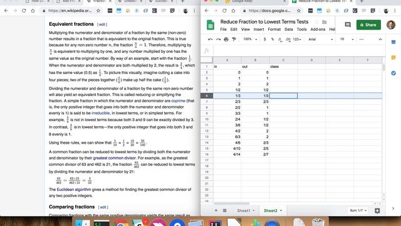Follow the 'Euclidean algorithm' link
Image resolution: width=401 pixels, height=226 pixels.
pyautogui.click(x=74, y=190)
